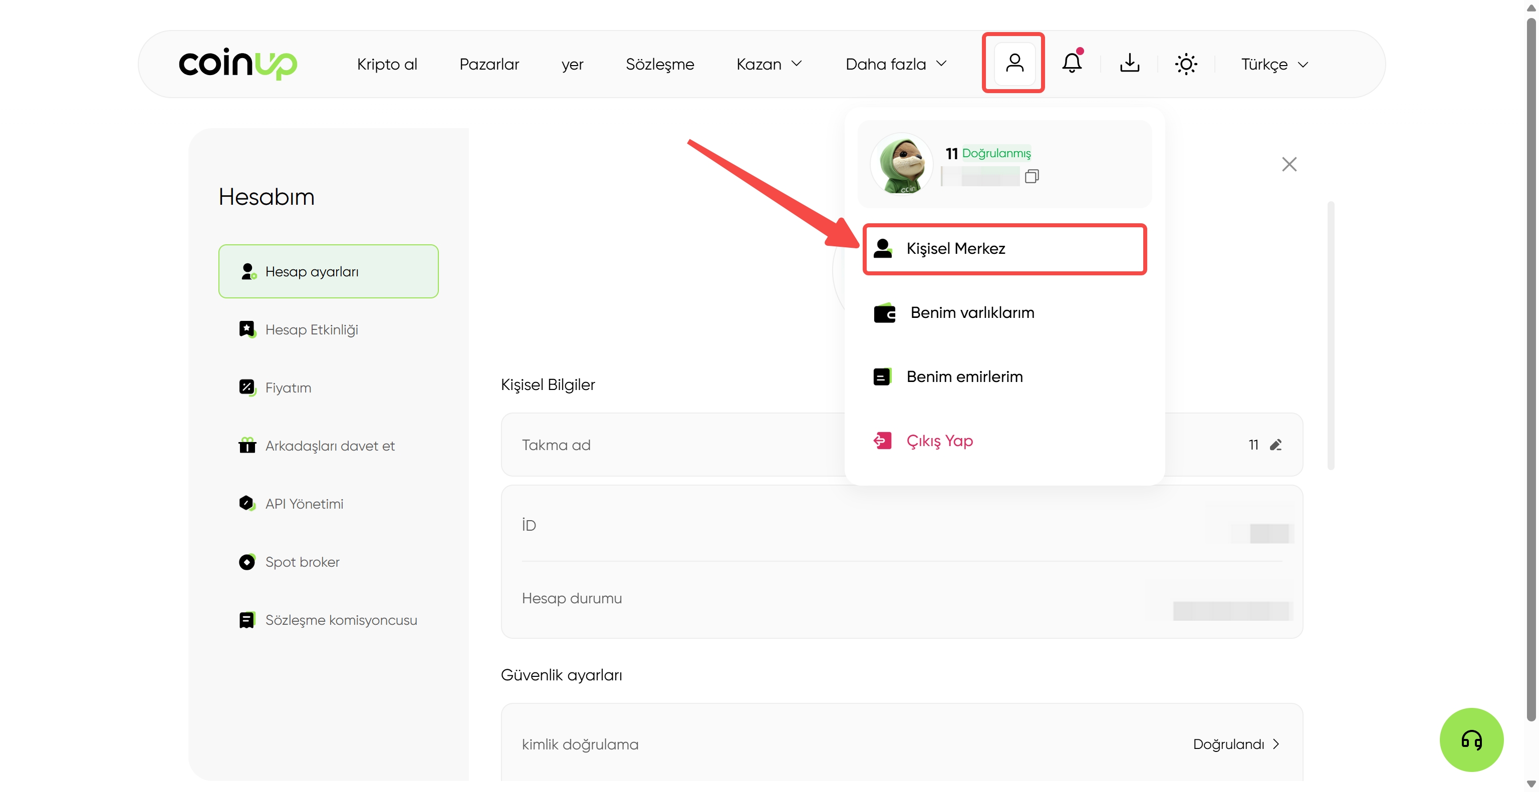Go to Kripto al
Screen dimensions: 1539x792
387,64
